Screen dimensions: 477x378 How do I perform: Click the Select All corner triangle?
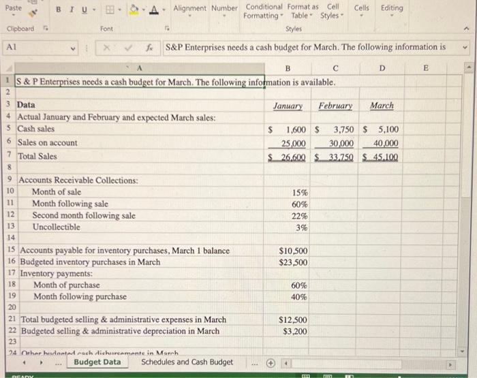point(10,68)
